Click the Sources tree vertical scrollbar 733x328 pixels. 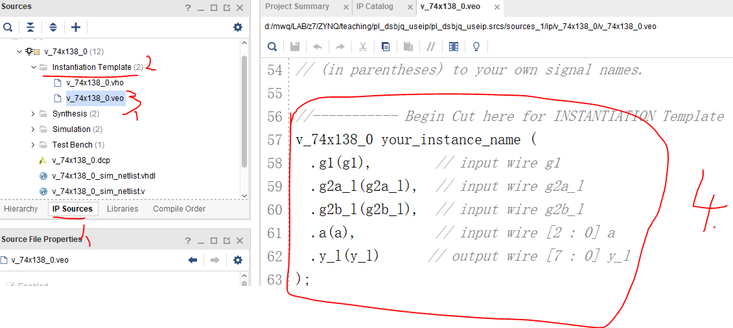click(244, 112)
